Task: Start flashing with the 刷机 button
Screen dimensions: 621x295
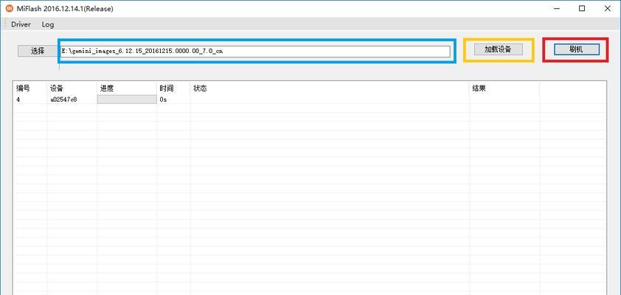Action: coord(576,49)
